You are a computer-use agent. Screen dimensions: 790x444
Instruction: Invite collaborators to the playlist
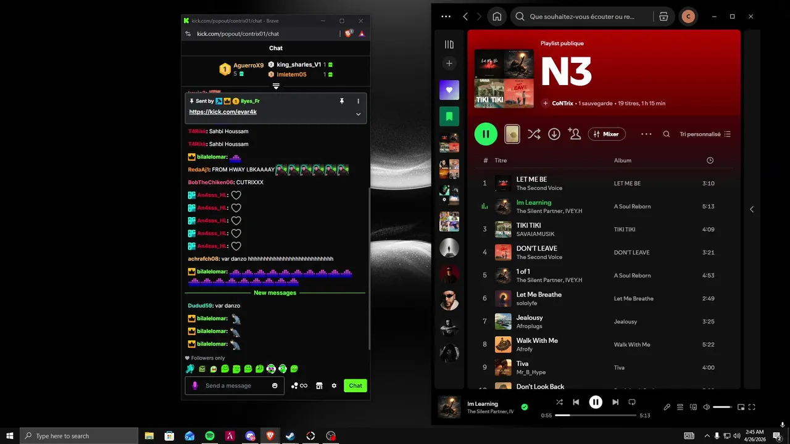[x=575, y=134]
